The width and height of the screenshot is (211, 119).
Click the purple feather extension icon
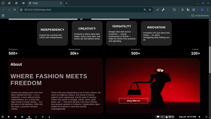157,10
